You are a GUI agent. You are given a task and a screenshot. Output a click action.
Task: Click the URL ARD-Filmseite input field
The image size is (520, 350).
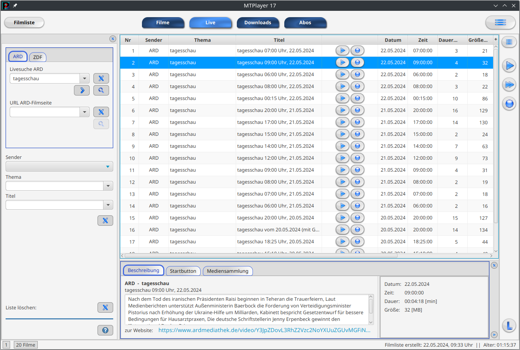coord(45,112)
